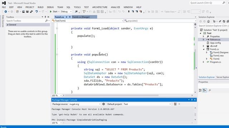This screenshot has width=229, height=128.
Task: Click the Quick Launch search box
Action: [x=208, y=3]
